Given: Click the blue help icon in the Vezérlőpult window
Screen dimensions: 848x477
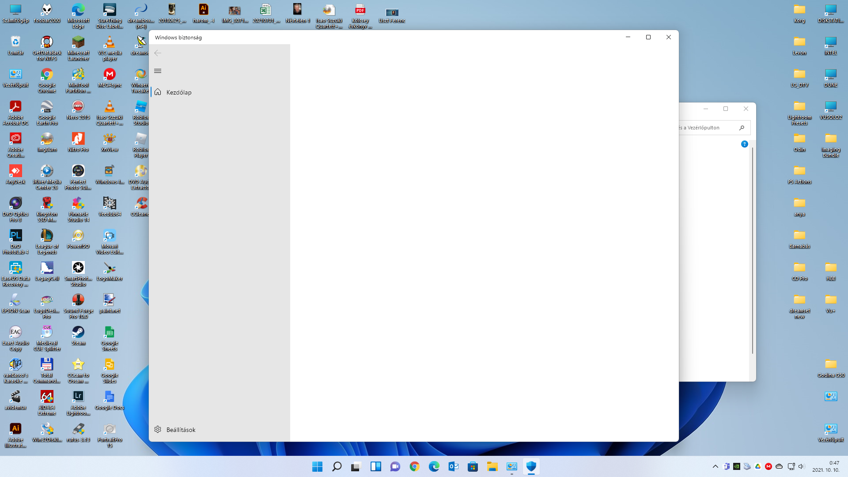Looking at the screenshot, I should pyautogui.click(x=744, y=144).
